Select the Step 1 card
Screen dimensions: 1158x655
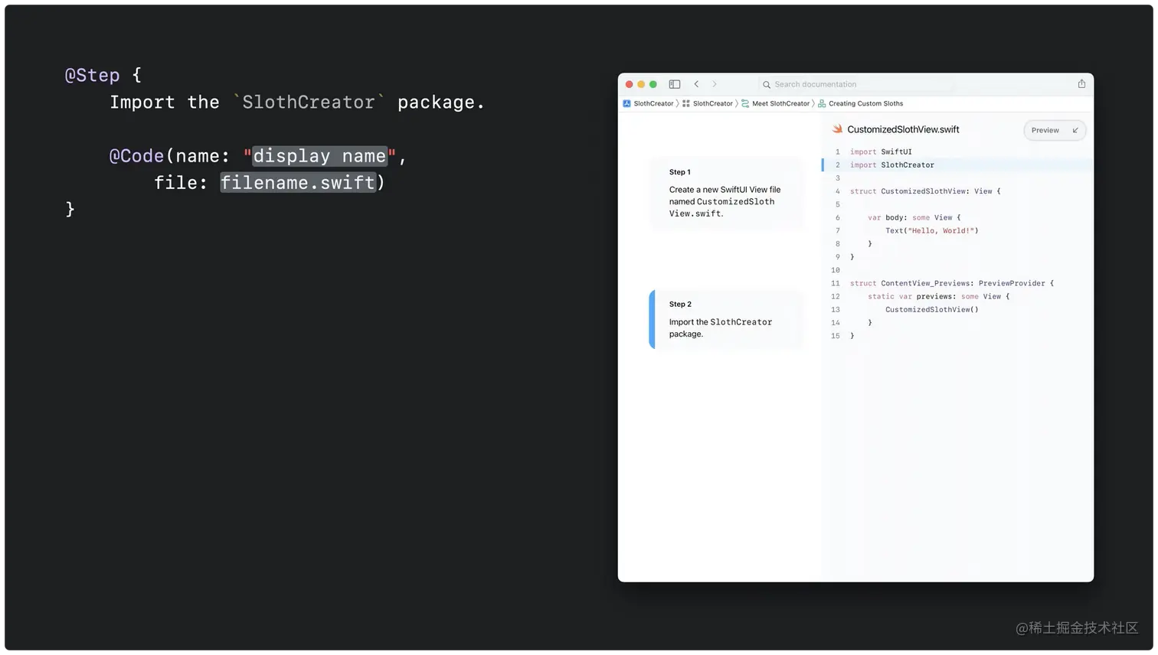tap(726, 193)
